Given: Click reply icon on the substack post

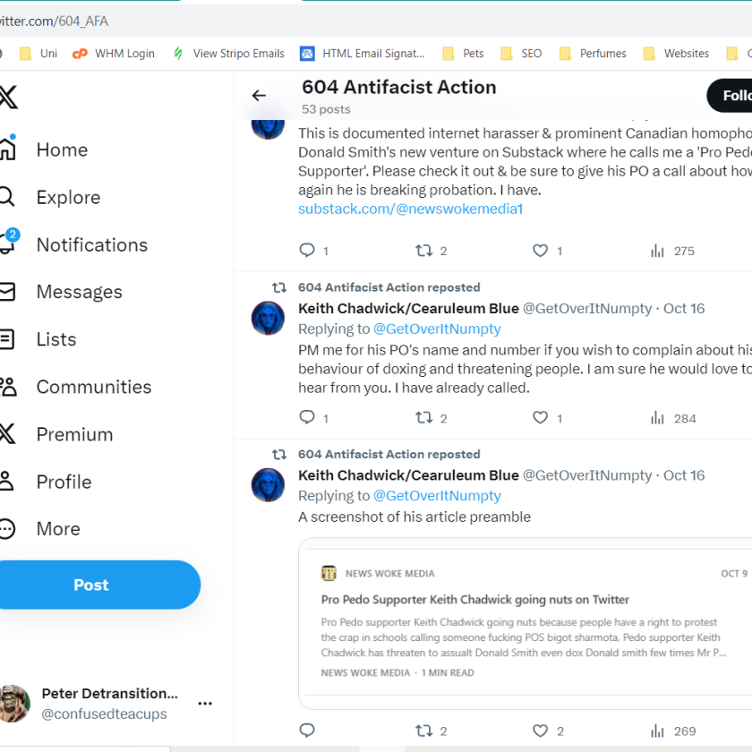Looking at the screenshot, I should (x=307, y=251).
